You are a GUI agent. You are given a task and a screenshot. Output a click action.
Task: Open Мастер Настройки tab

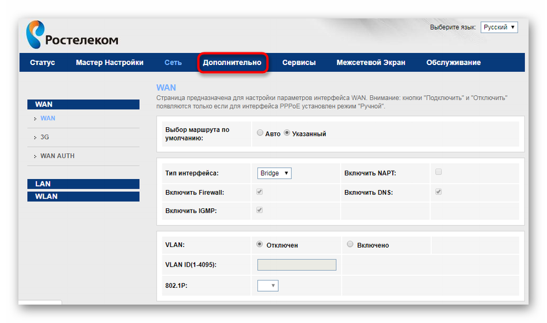tap(109, 63)
